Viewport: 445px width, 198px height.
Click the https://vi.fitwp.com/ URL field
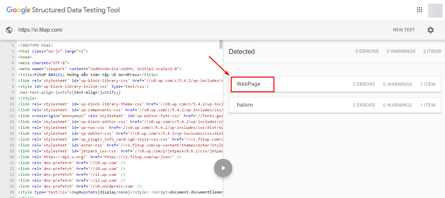[x=40, y=30]
